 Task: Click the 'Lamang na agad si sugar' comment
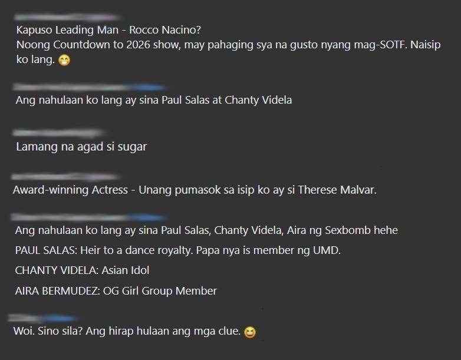[81, 147]
